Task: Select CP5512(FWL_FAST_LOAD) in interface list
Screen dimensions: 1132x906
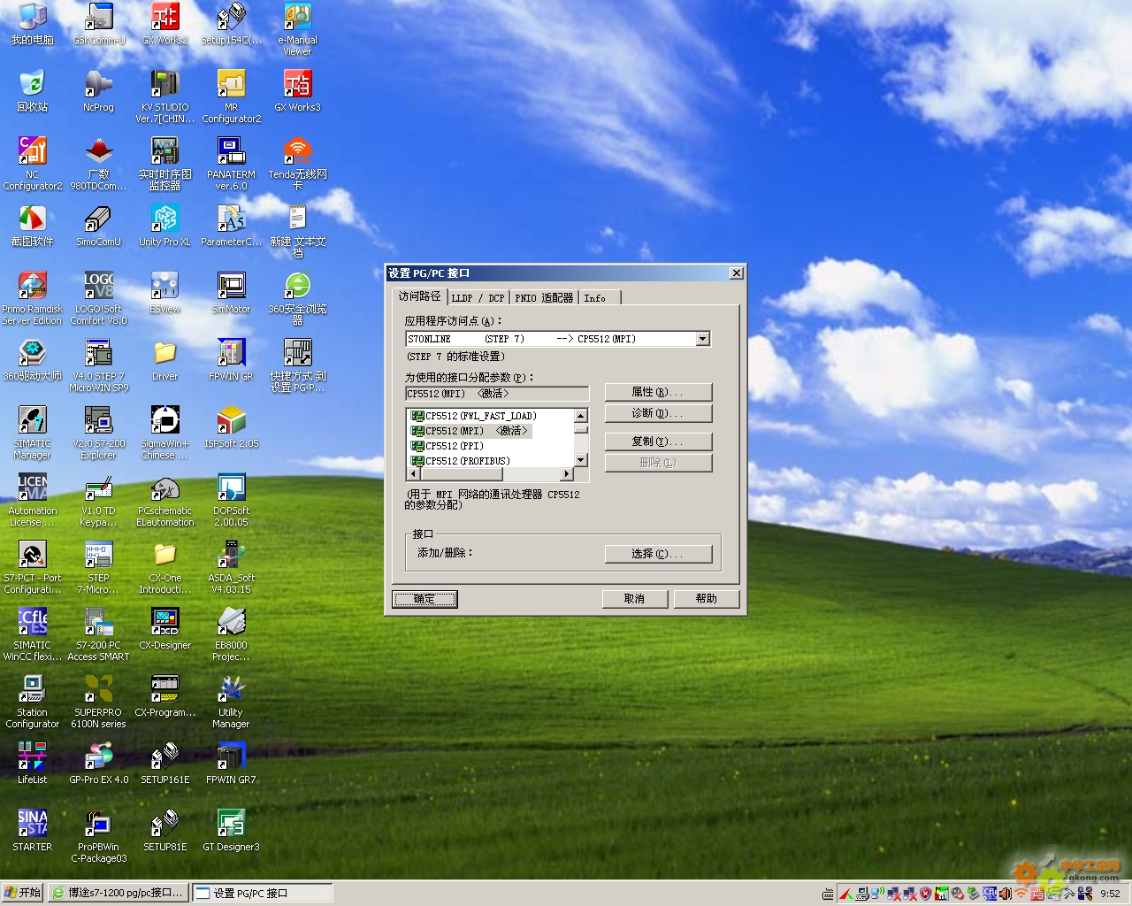Action: tap(474, 416)
